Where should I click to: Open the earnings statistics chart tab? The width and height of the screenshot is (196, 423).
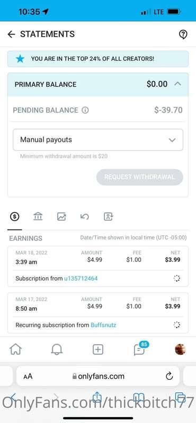pyautogui.click(x=61, y=216)
